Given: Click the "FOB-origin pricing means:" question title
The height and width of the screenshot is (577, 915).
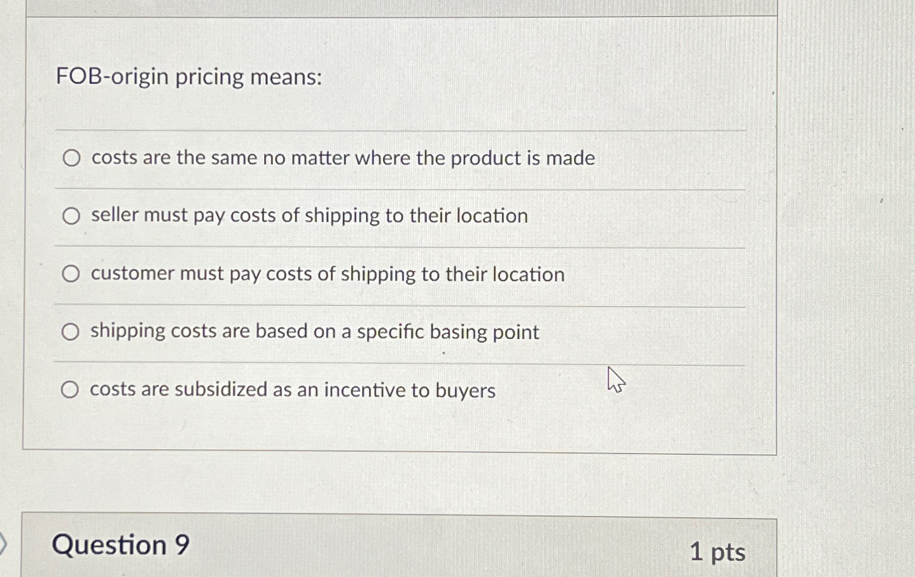Looking at the screenshot, I should pos(188,77).
